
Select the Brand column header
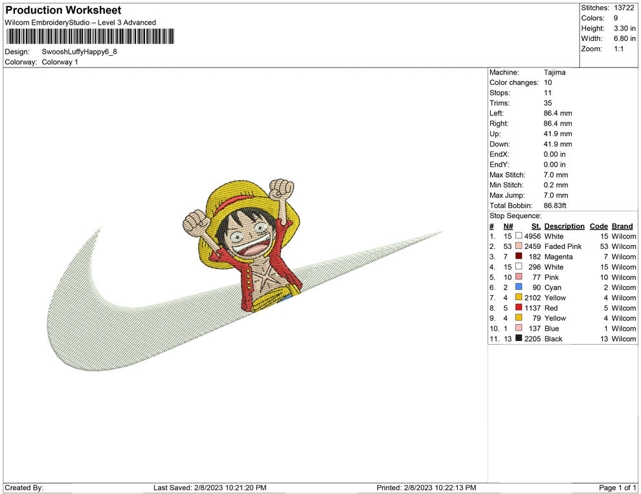coord(622,226)
